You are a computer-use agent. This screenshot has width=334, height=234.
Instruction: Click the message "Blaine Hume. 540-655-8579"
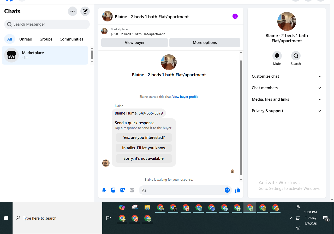(139, 113)
